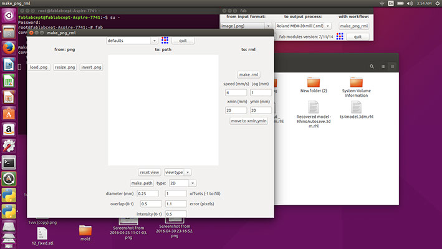Open volume indicator in top panel

(x=410, y=3)
